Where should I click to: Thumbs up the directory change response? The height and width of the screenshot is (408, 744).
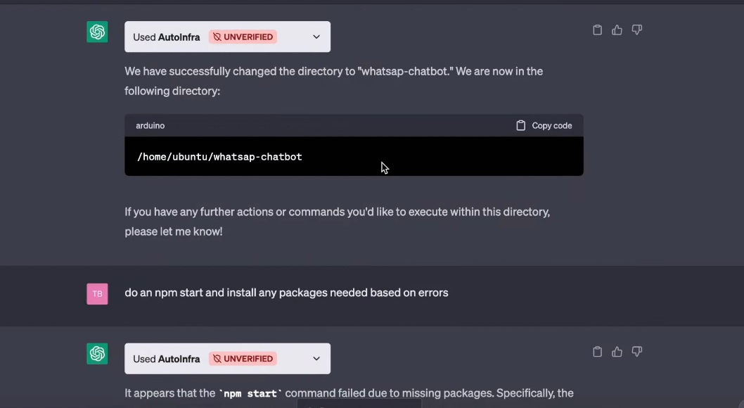617,30
